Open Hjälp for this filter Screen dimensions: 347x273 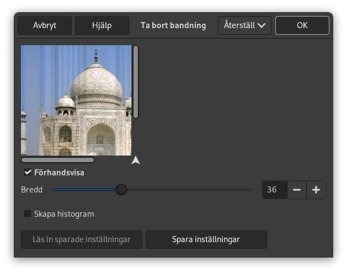click(102, 25)
